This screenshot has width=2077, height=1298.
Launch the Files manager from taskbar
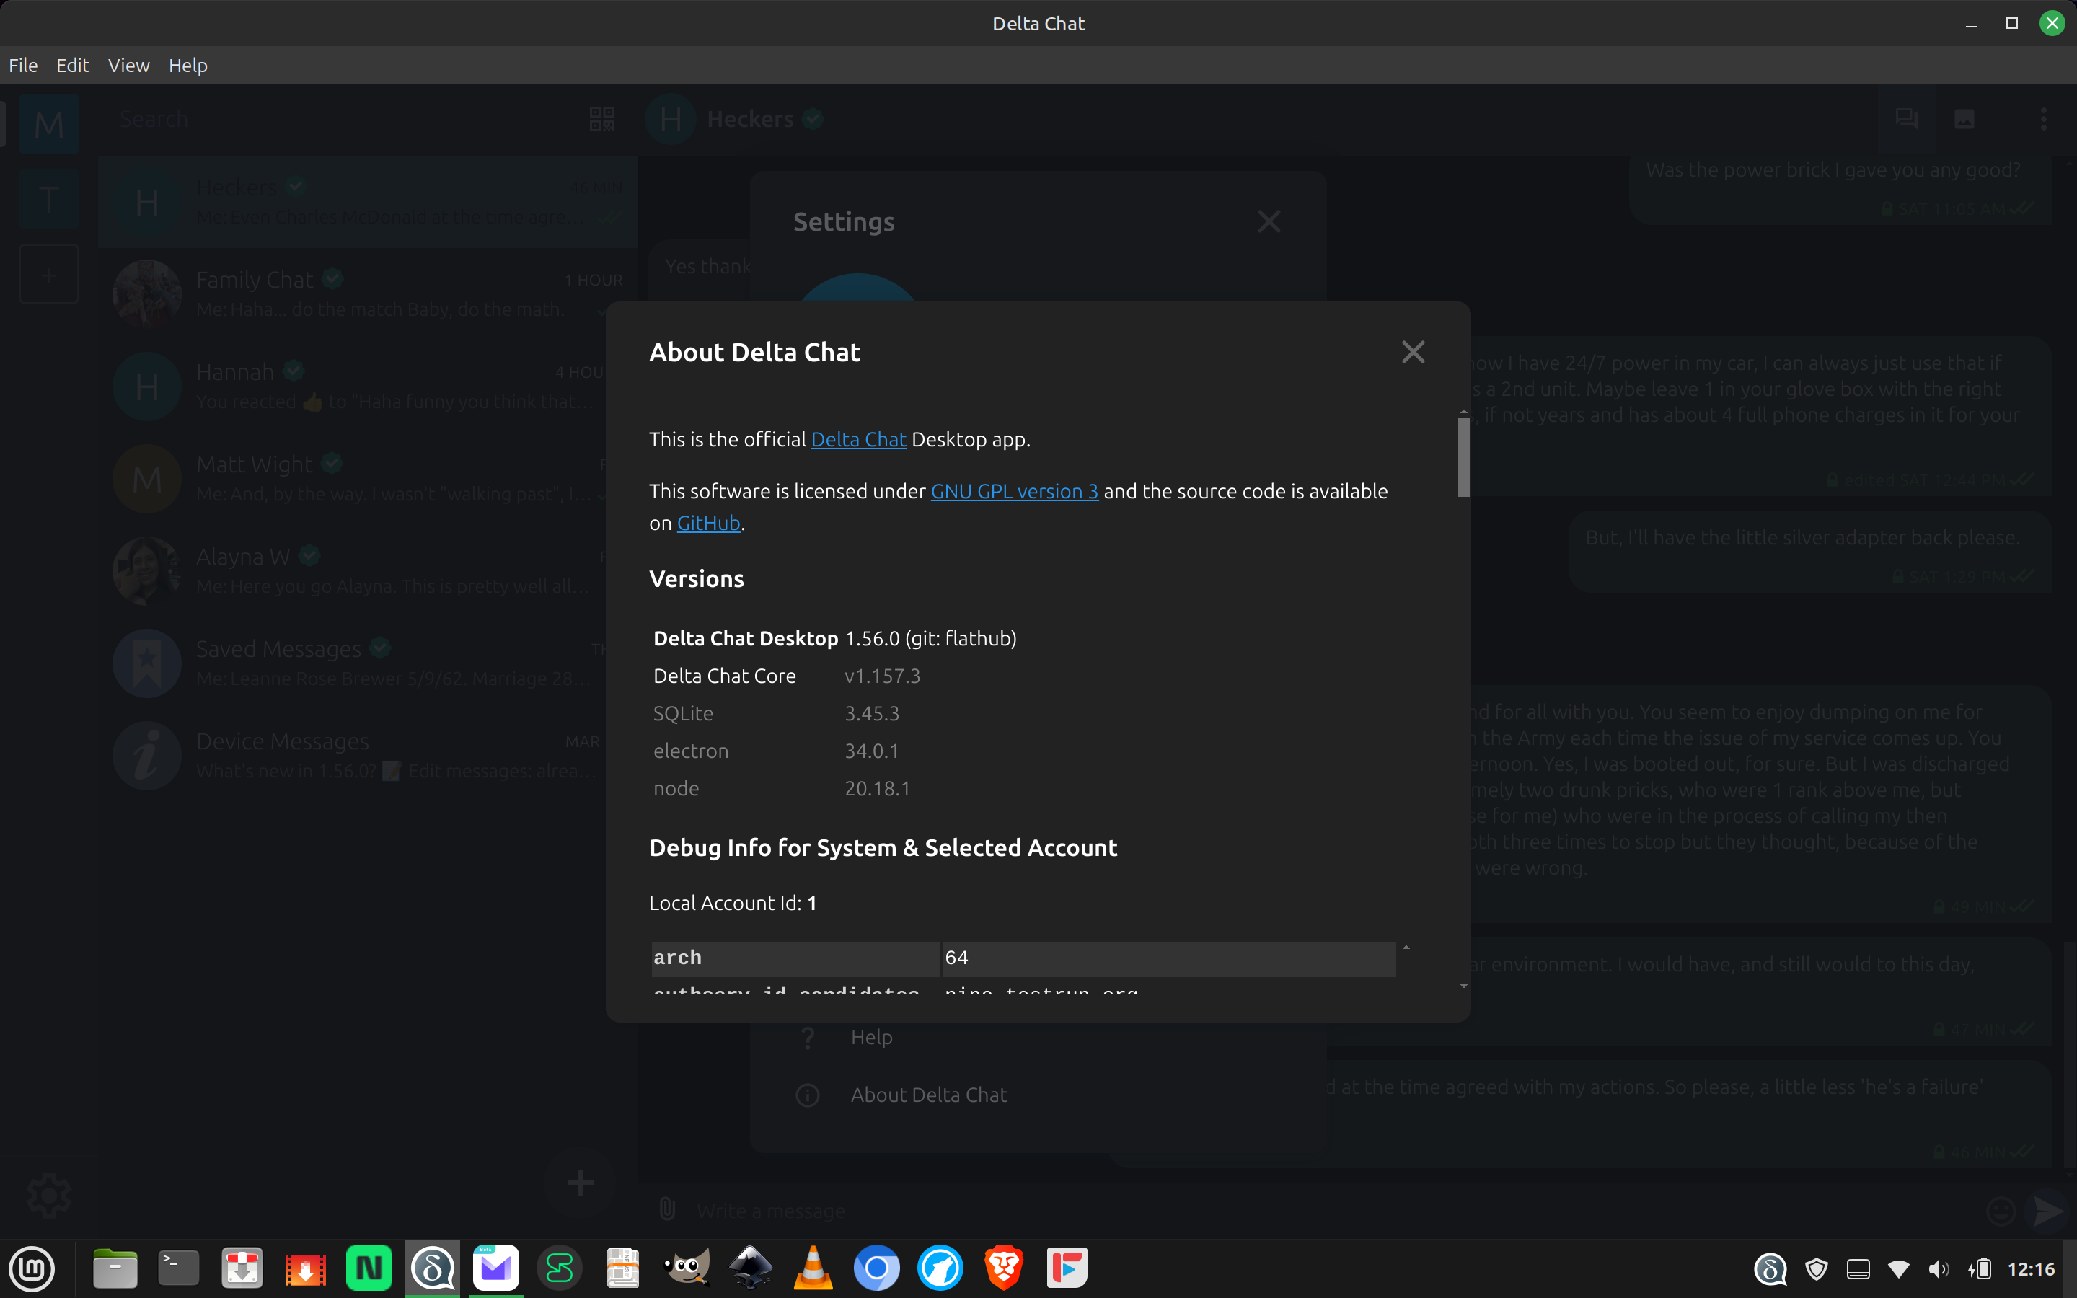tap(115, 1268)
